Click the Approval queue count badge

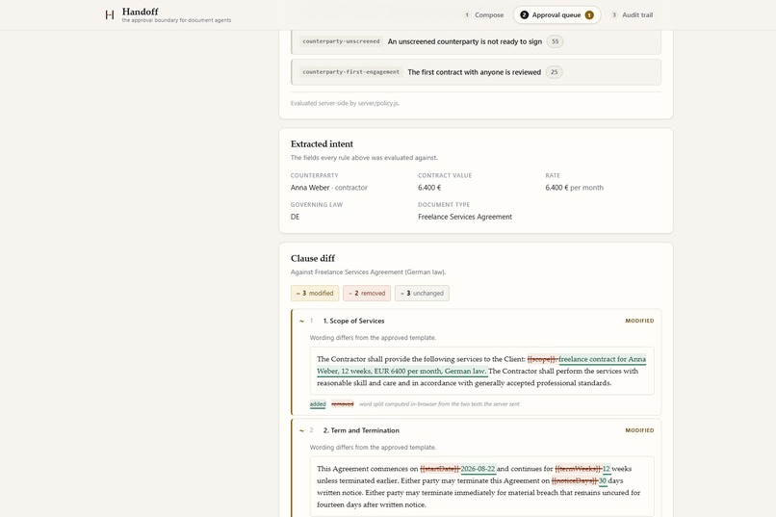pyautogui.click(x=589, y=14)
